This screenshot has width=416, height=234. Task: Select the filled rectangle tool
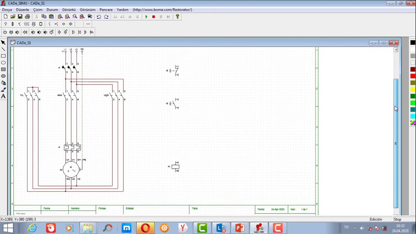(x=3, y=69)
